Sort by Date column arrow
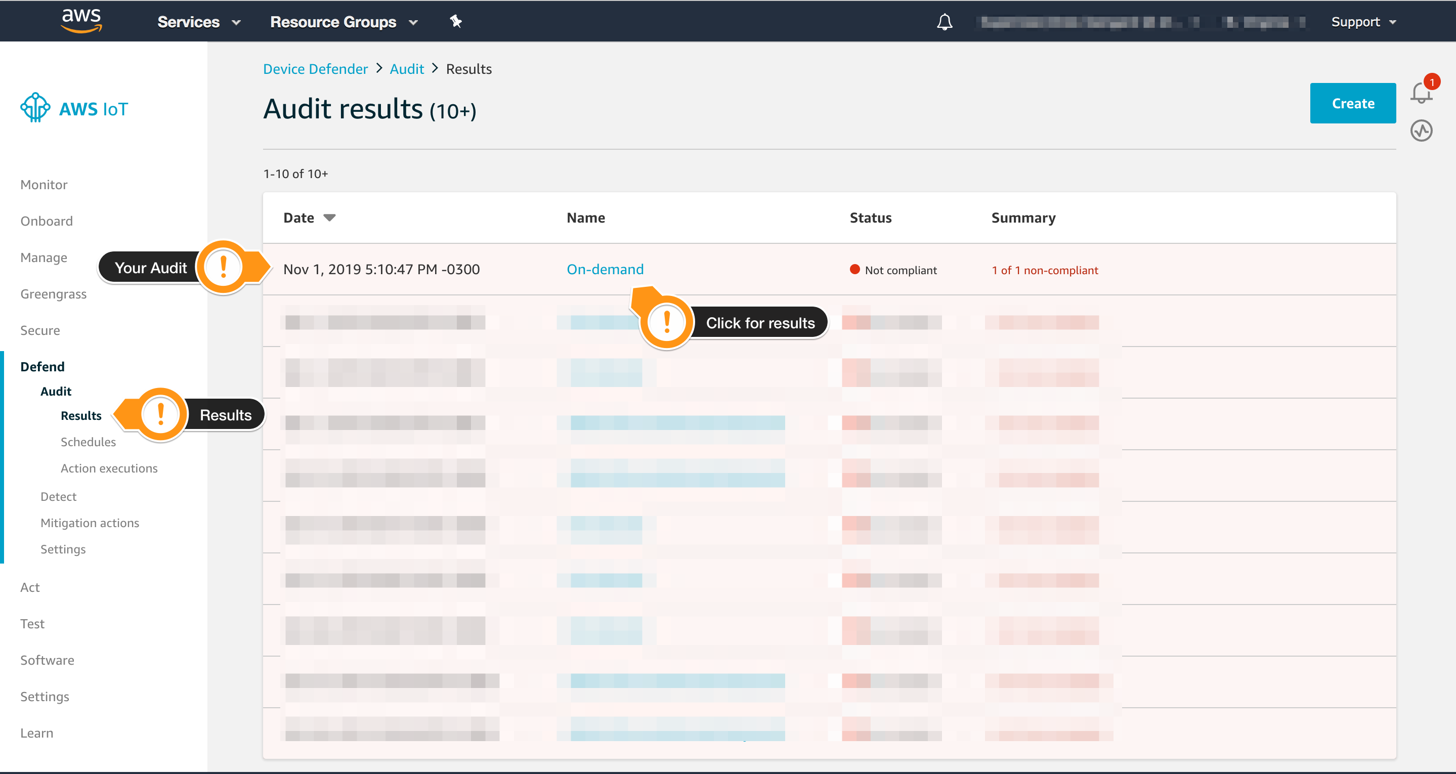Image resolution: width=1456 pixels, height=774 pixels. tap(329, 218)
